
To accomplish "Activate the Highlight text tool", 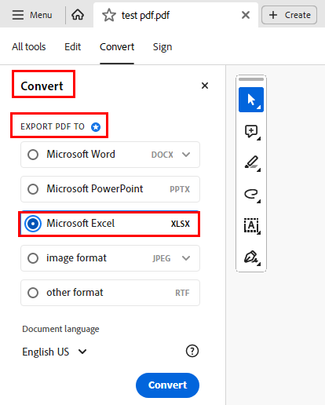I will [x=251, y=162].
